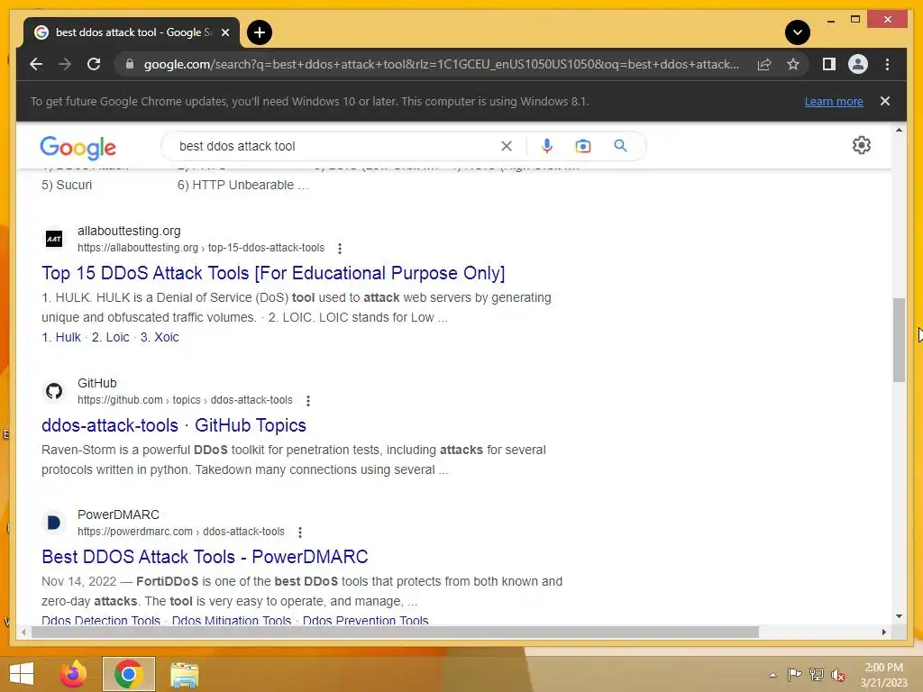Click the vertical scrollbar down arrow
This screenshot has height=692, width=923.
(899, 616)
